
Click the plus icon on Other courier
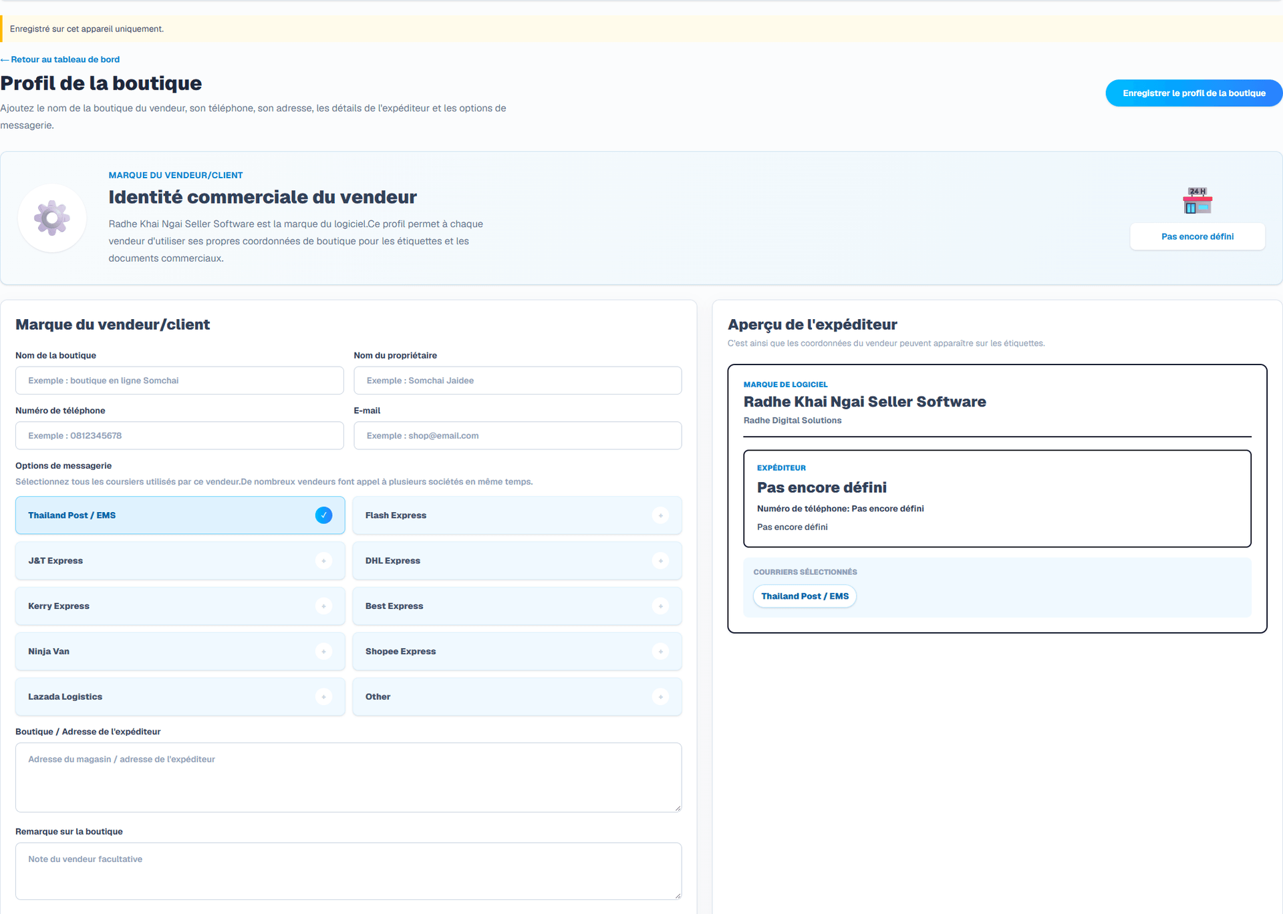coord(660,697)
